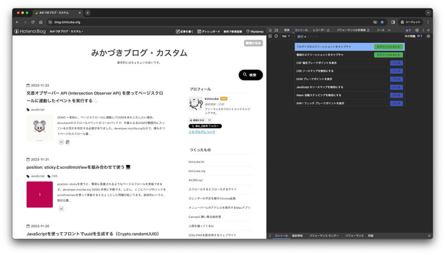Open the top JavaScript context dropdown

pos(286,36)
